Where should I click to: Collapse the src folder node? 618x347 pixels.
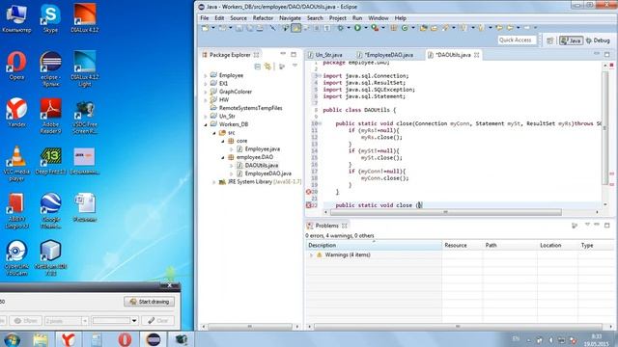pos(214,133)
